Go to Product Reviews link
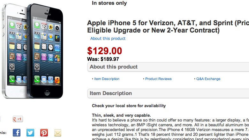 158,79
